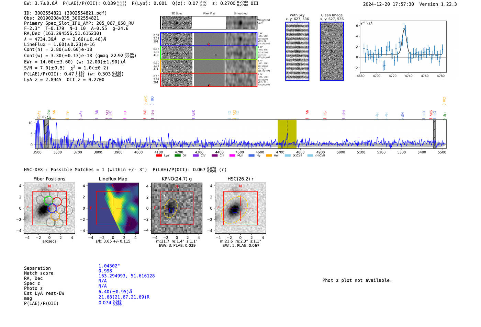The image size is (481, 327).
Task: Select the magenta MgII legend swatch
Action: [232, 155]
